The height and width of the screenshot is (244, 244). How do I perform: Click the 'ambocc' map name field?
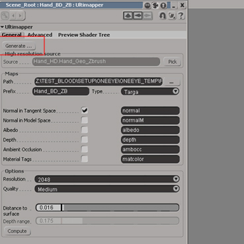coord(150,149)
